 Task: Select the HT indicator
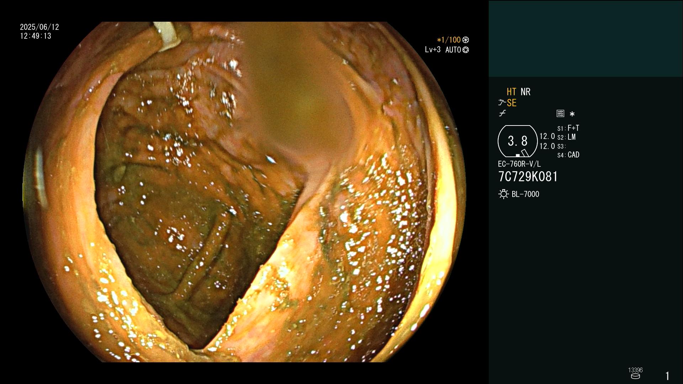click(x=512, y=92)
